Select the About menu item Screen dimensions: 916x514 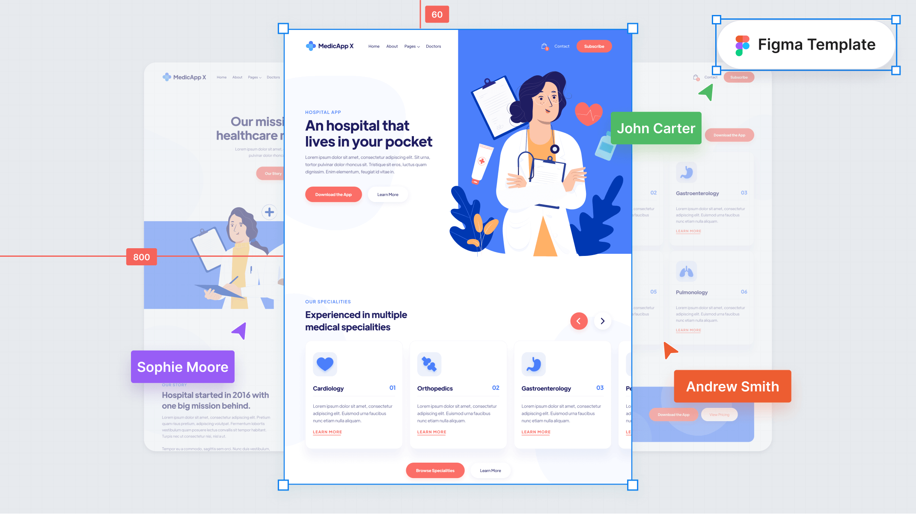click(391, 46)
